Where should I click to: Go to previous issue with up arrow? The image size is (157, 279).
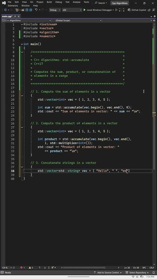40,268
